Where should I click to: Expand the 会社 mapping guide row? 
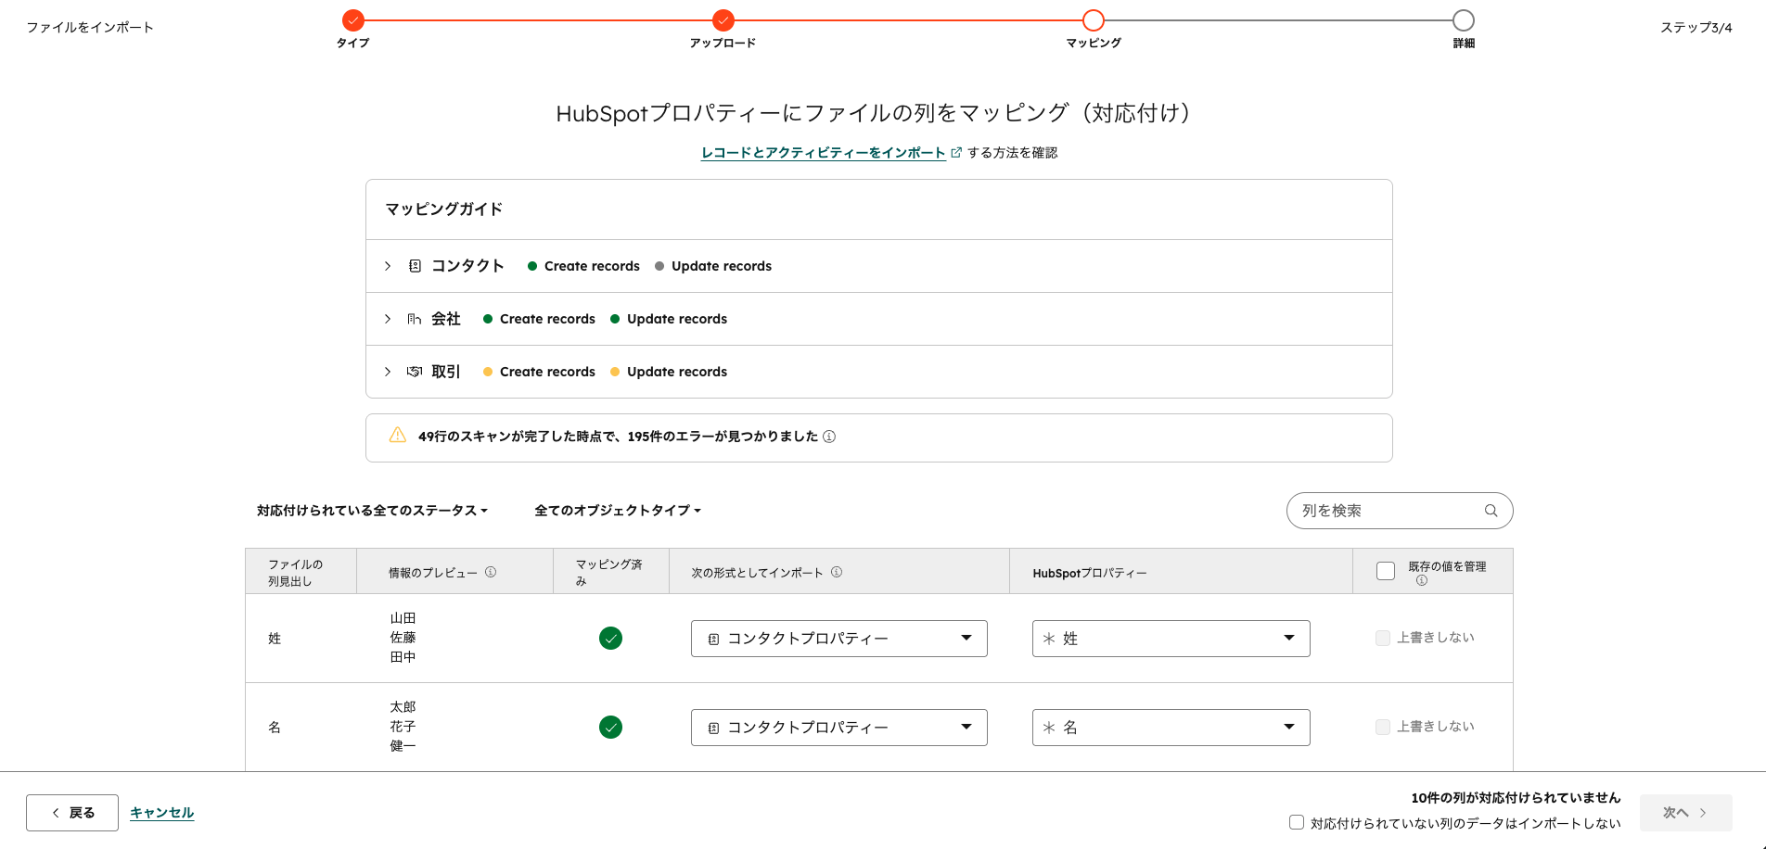[x=388, y=319]
